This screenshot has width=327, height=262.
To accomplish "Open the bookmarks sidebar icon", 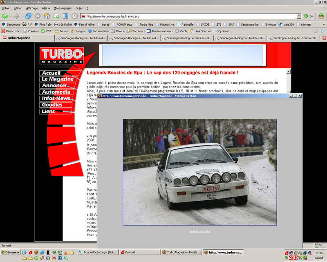I will [65, 16].
